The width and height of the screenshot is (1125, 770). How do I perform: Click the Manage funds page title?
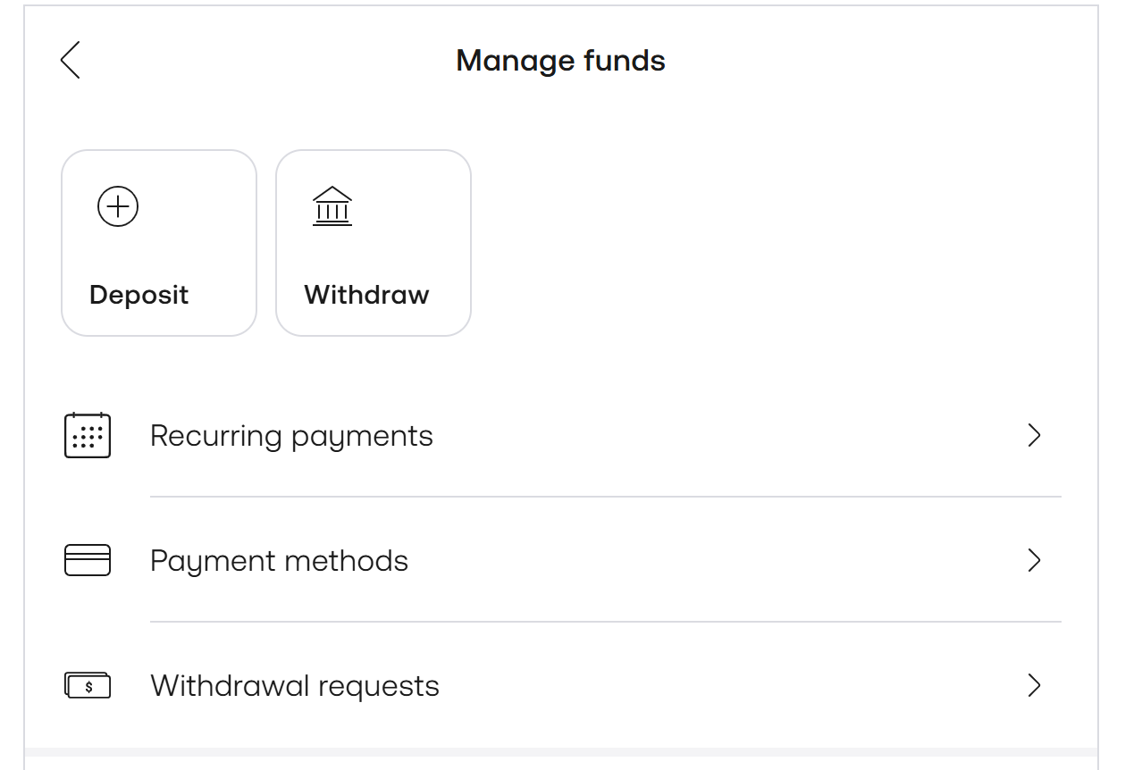point(560,61)
